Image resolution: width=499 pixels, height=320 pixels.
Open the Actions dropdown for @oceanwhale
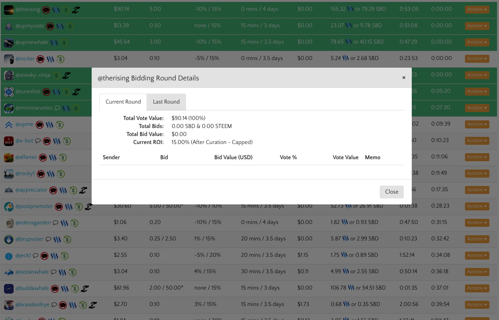[477, 272]
